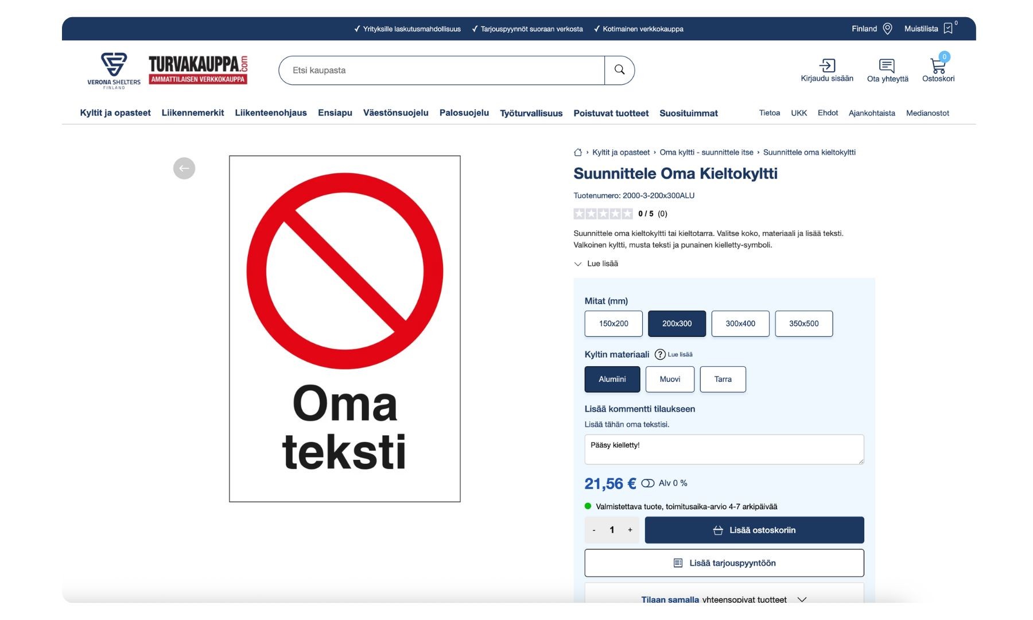Click Lisää tarjouspyyntöön button

[x=724, y=563]
